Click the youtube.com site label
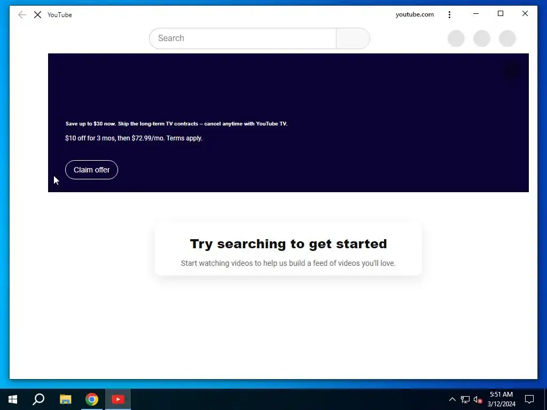Screen dimensions: 547x410 pyautogui.click(x=415, y=14)
